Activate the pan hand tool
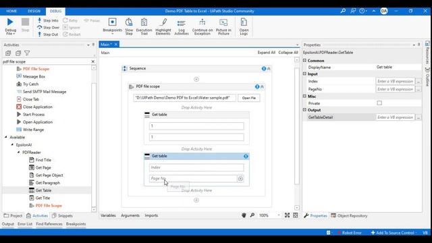The image size is (432, 243). [244, 215]
